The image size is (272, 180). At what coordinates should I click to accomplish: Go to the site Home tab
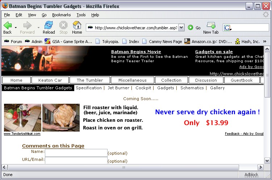(x=17, y=80)
